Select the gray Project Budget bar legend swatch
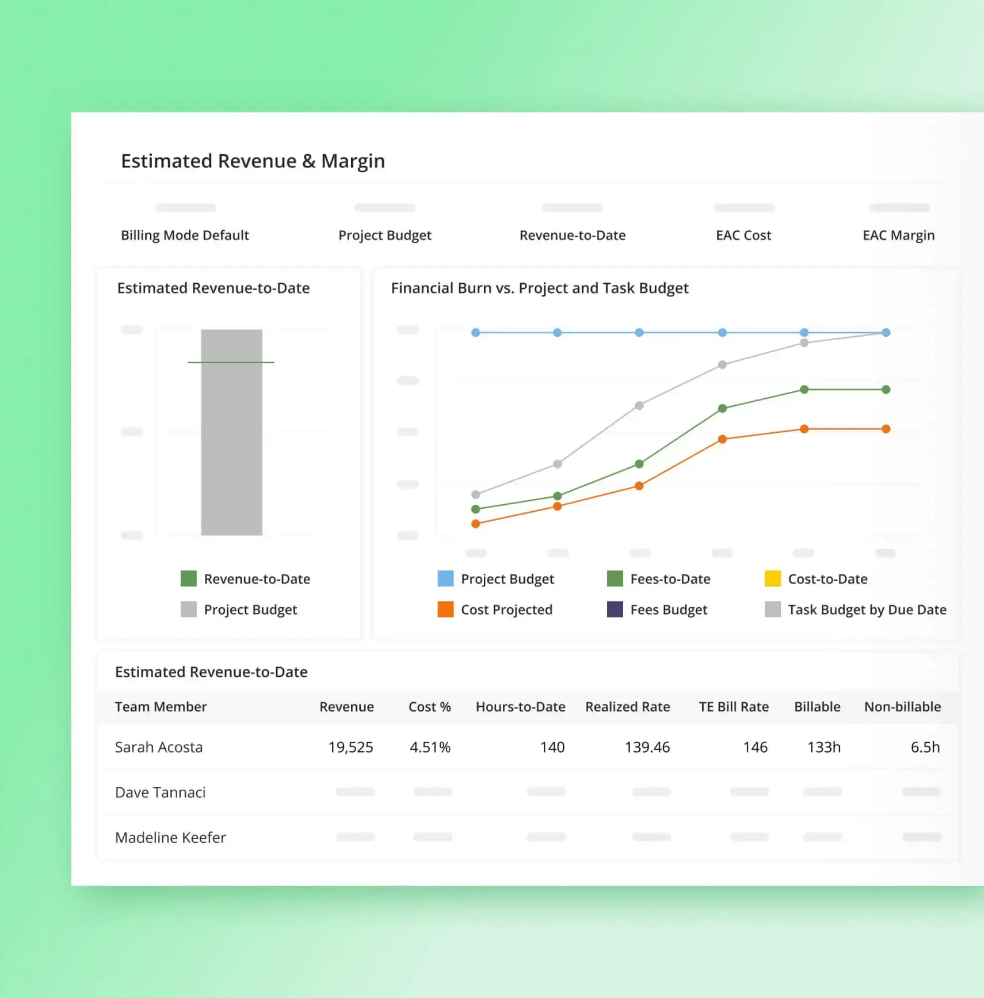The height and width of the screenshot is (998, 984). click(188, 610)
